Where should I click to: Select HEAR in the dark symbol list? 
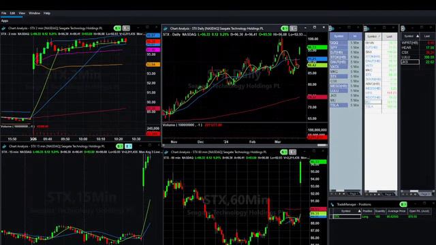click(x=418, y=48)
